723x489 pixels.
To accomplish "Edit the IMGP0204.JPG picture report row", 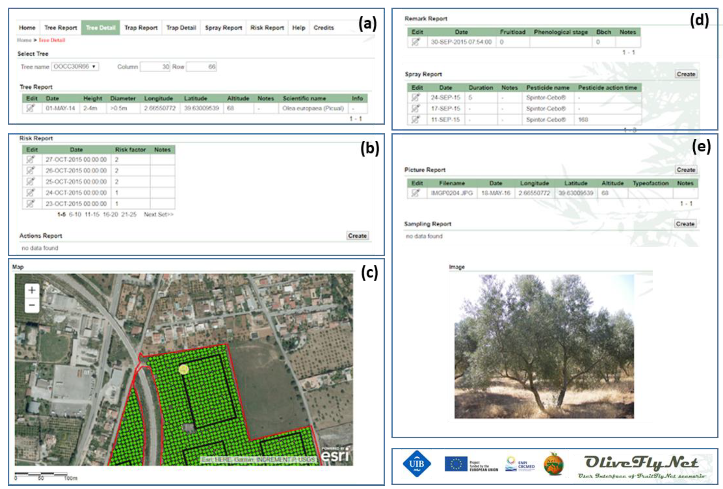I will (x=416, y=193).
